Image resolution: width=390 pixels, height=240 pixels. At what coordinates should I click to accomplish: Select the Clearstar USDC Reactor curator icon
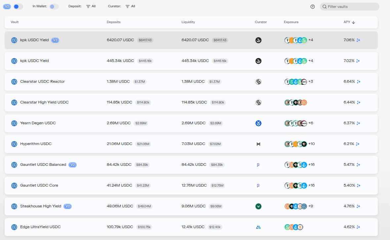[x=258, y=81]
